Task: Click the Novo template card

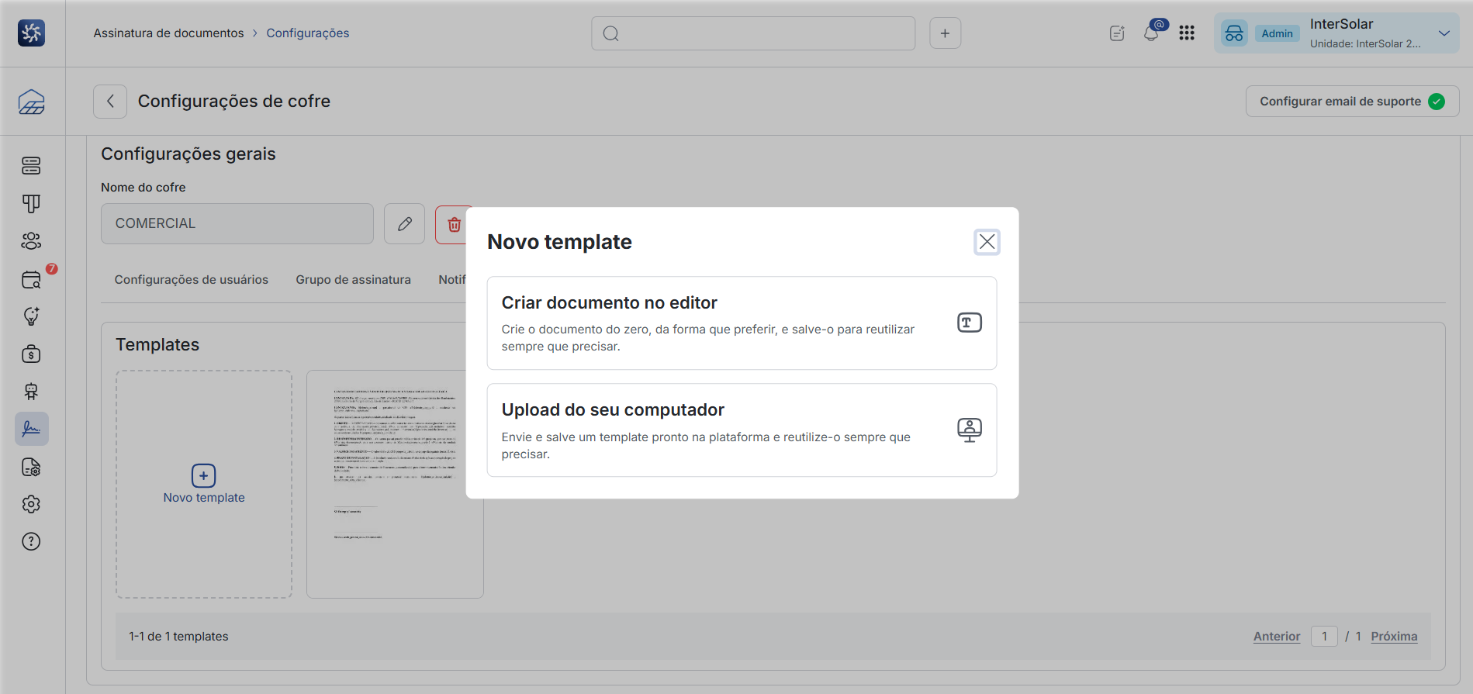Action: coord(204,485)
